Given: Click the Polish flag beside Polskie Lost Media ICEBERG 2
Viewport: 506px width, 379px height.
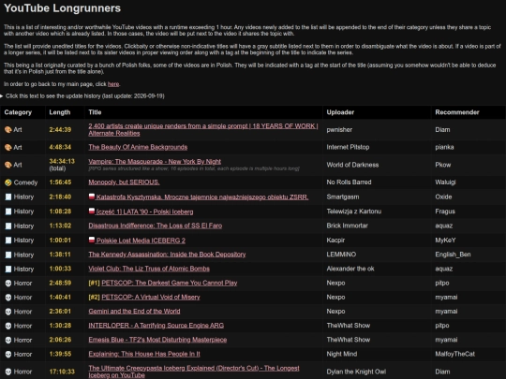Looking at the screenshot, I should (x=92, y=240).
